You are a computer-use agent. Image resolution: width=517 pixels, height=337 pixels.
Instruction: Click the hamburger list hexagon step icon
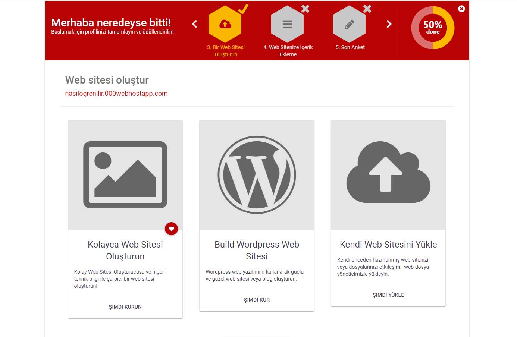(287, 24)
